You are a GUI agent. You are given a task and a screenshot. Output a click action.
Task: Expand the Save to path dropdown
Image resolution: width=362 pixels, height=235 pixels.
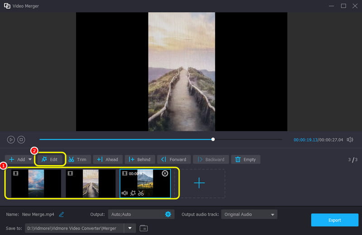[x=130, y=228]
